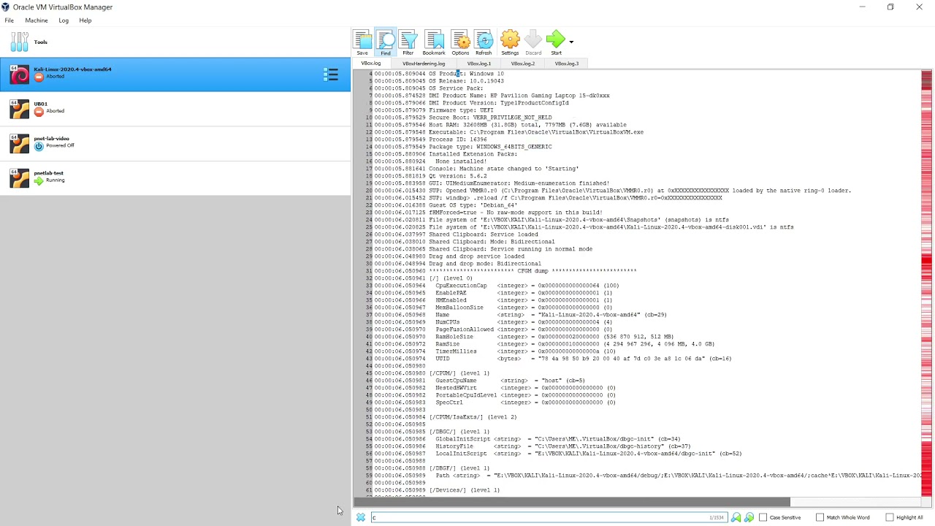Click log line 'OS Product: Windows 10'

(x=466, y=74)
